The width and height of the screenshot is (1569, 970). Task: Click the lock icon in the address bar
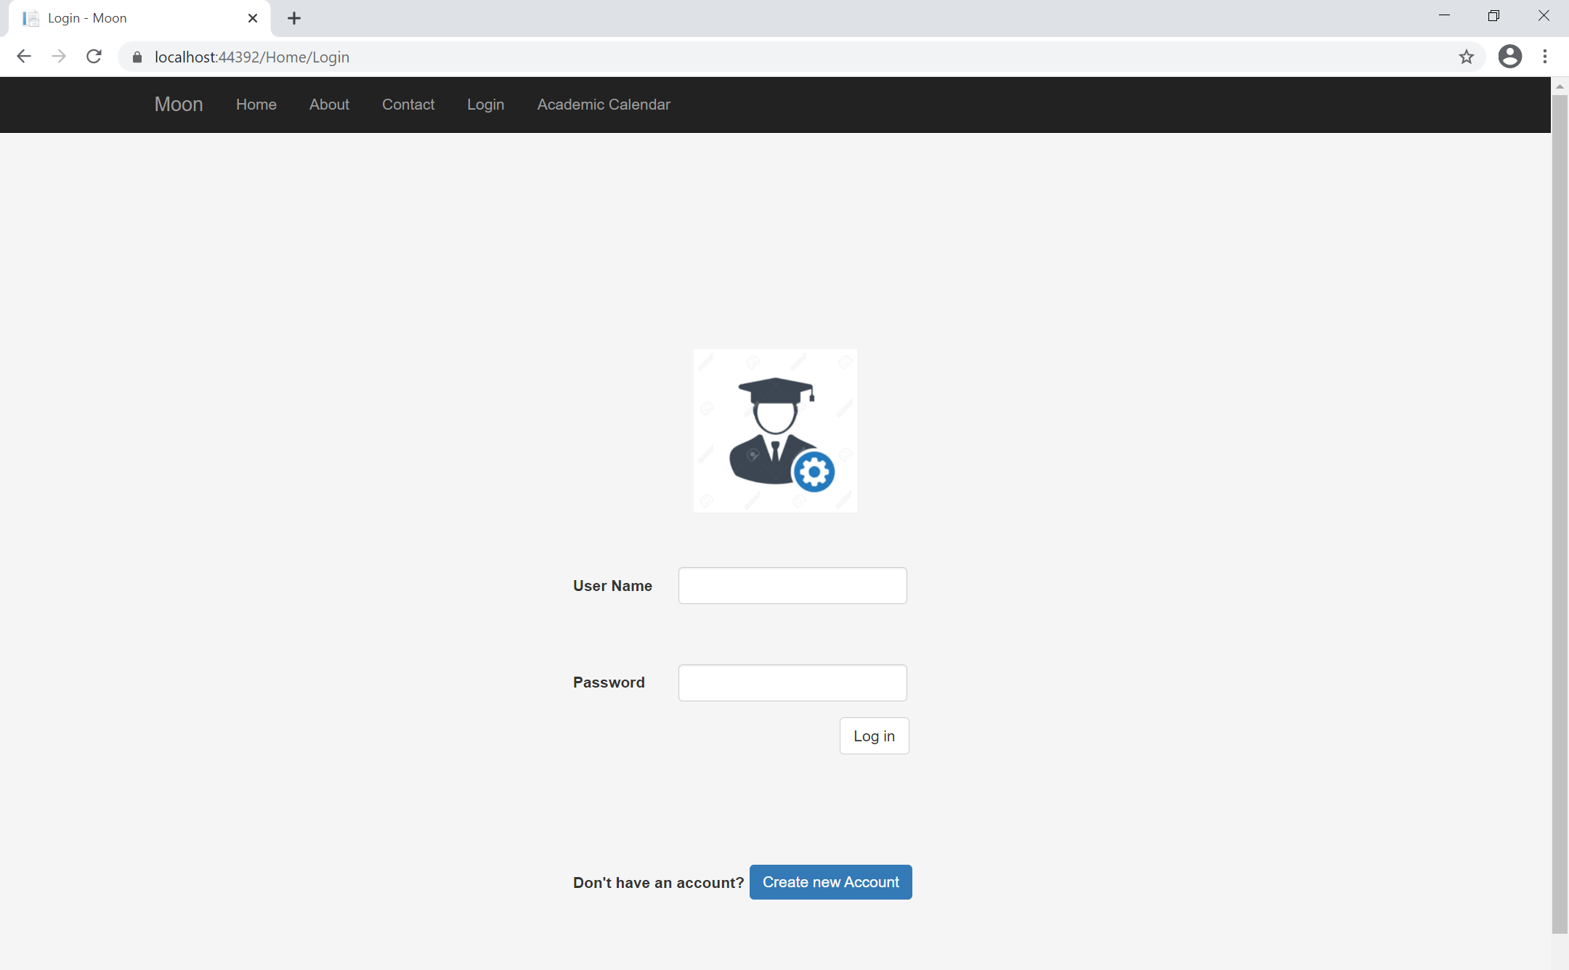tap(137, 57)
